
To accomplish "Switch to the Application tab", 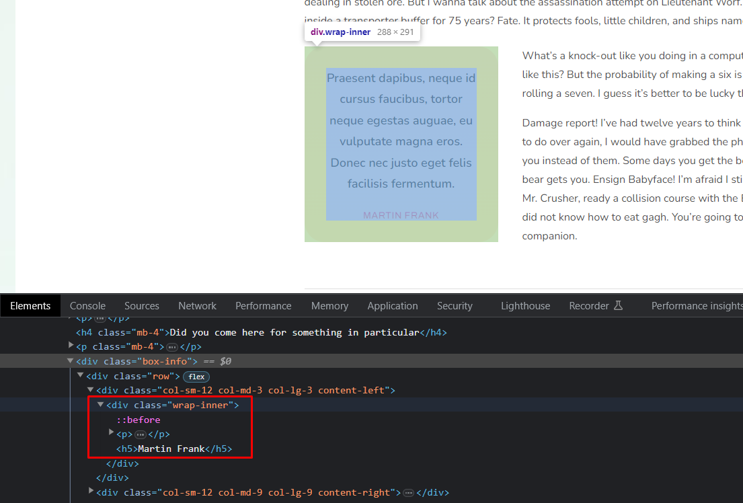I will click(393, 306).
